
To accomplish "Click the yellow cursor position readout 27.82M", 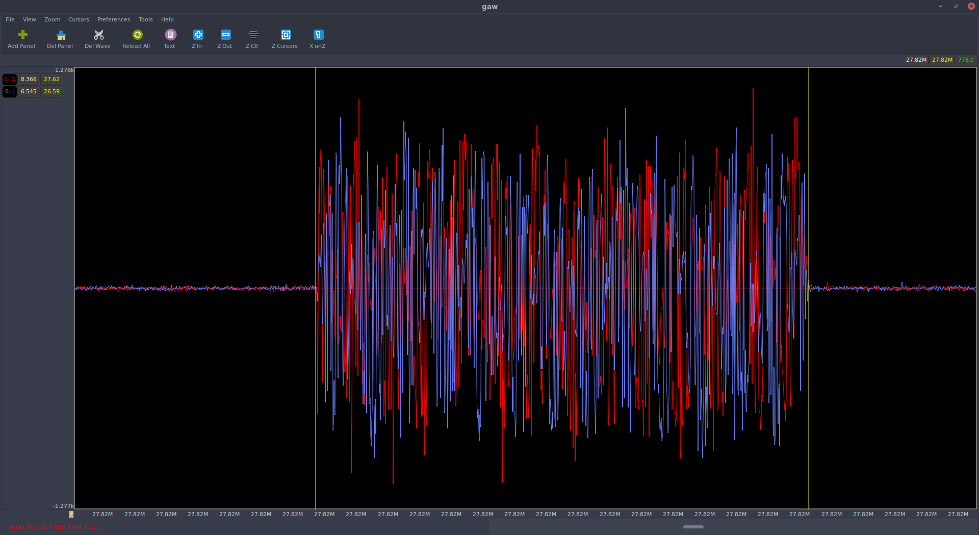I will click(942, 60).
